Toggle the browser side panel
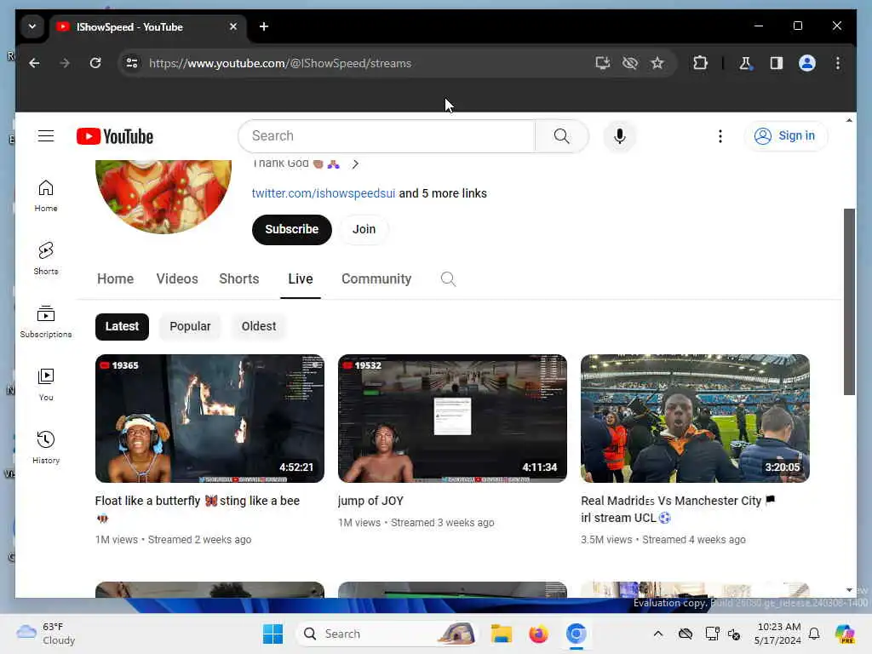 coord(777,63)
